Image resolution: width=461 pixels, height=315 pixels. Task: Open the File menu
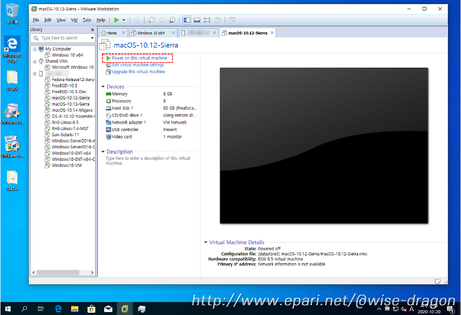36,20
